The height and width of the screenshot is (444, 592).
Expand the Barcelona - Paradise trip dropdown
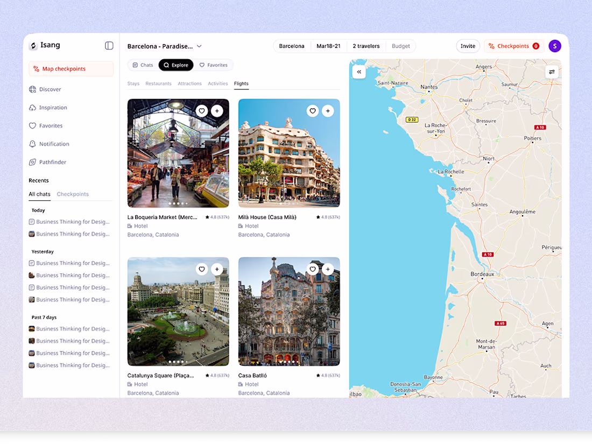[x=164, y=46]
